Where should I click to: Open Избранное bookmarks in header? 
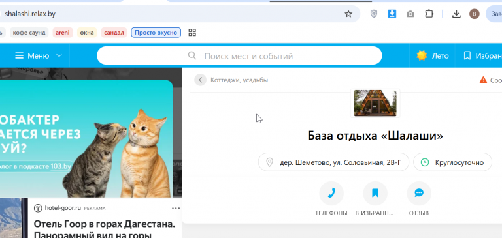pyautogui.click(x=482, y=56)
